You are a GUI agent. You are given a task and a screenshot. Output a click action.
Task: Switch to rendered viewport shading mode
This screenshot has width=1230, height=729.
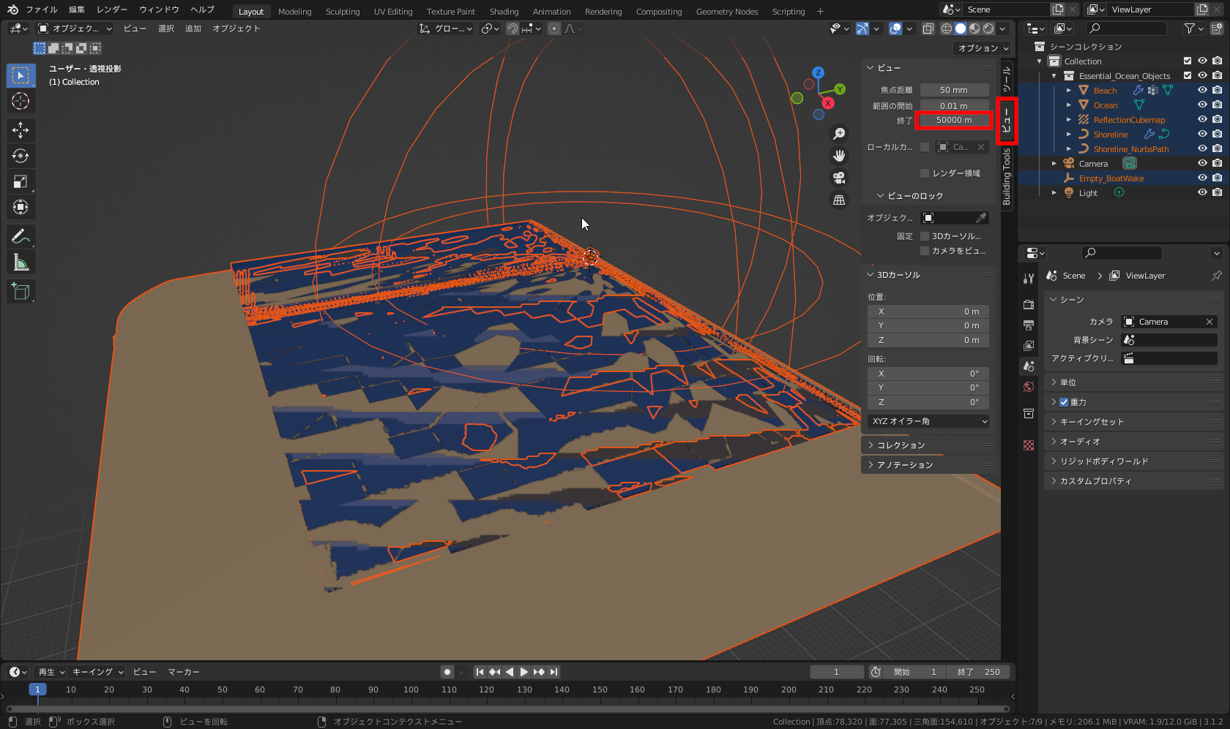988,29
